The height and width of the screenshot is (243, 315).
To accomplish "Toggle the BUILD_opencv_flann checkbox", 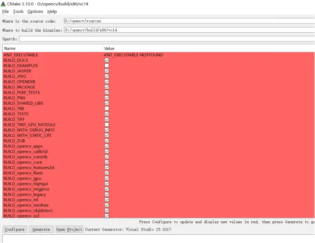I will [107, 173].
